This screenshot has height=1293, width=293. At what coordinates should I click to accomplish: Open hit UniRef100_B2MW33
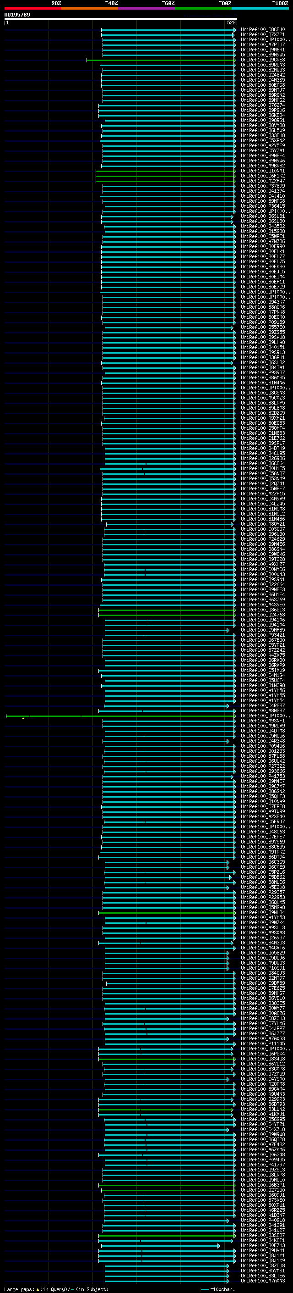262,70
